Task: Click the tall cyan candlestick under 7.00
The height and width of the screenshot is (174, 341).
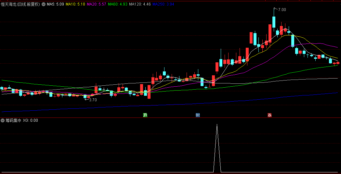Action: (274, 22)
